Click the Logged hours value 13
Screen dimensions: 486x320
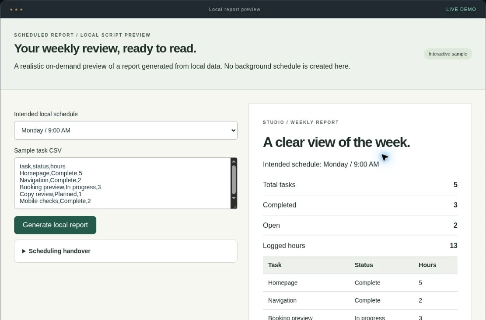tap(454, 246)
